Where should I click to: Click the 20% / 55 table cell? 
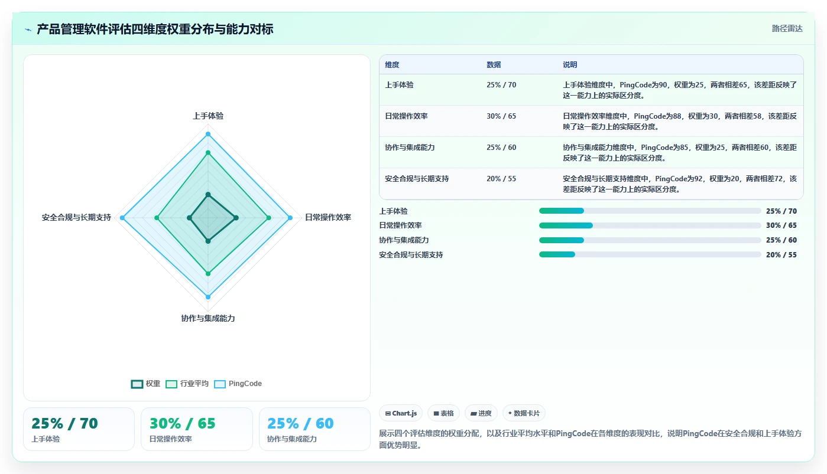(x=501, y=179)
